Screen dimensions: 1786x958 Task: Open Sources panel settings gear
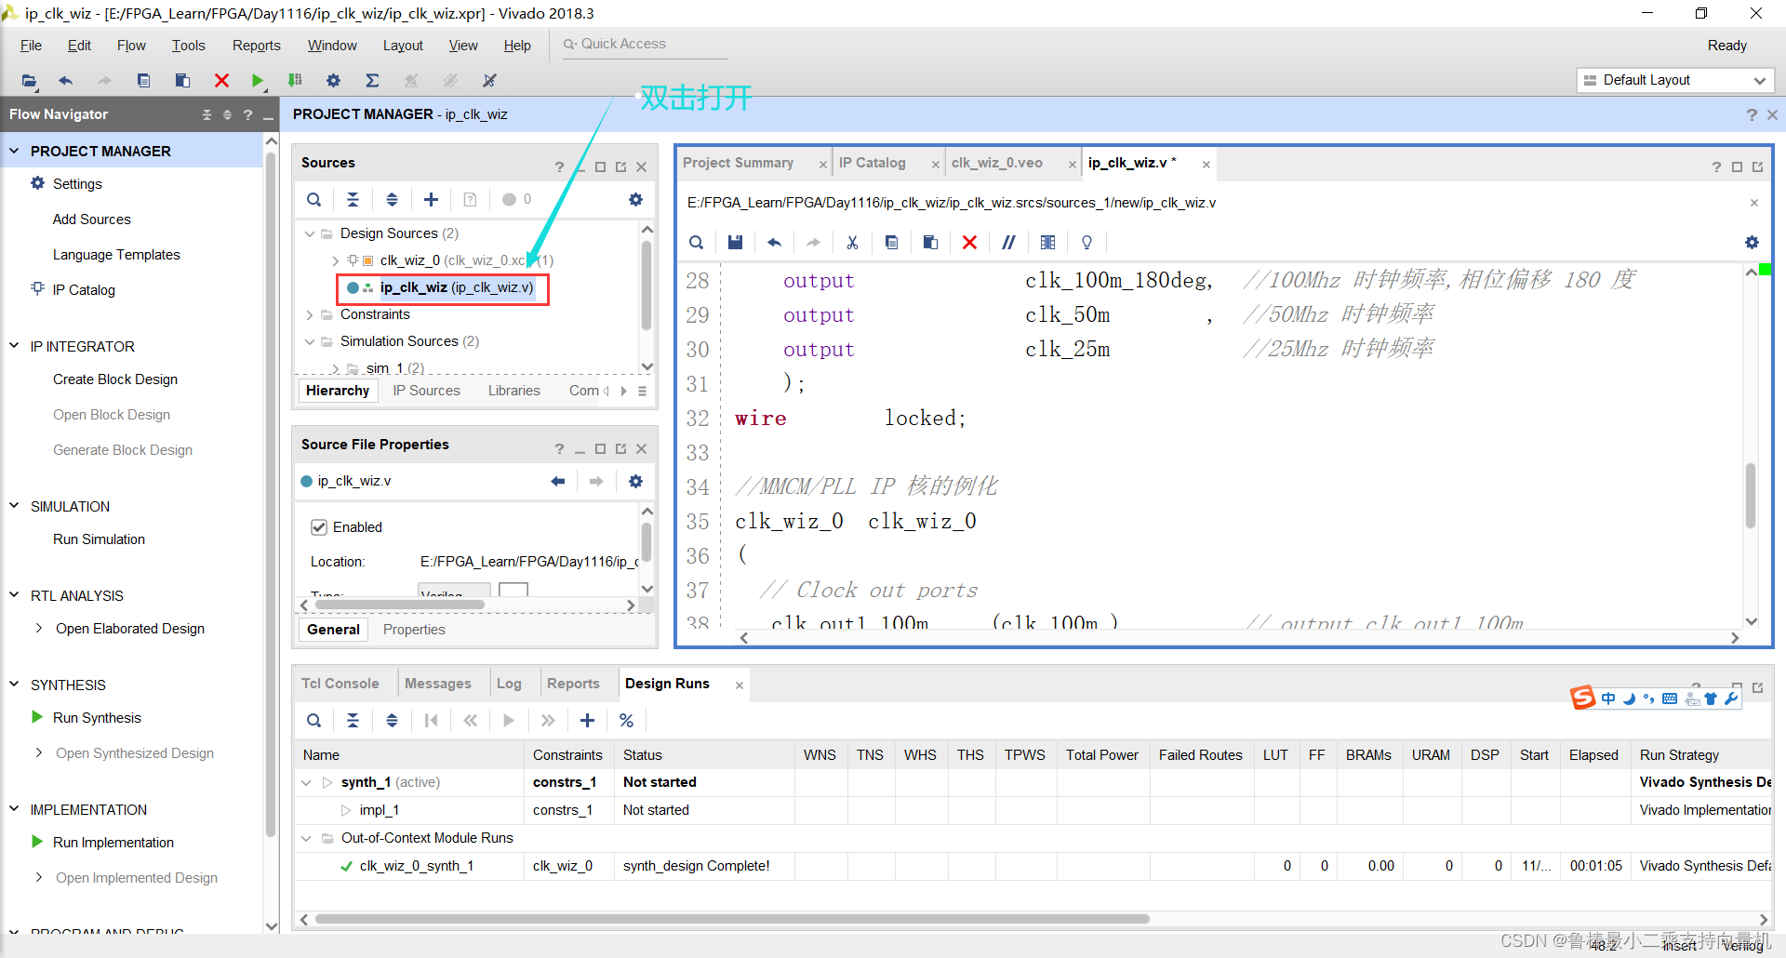click(x=635, y=199)
